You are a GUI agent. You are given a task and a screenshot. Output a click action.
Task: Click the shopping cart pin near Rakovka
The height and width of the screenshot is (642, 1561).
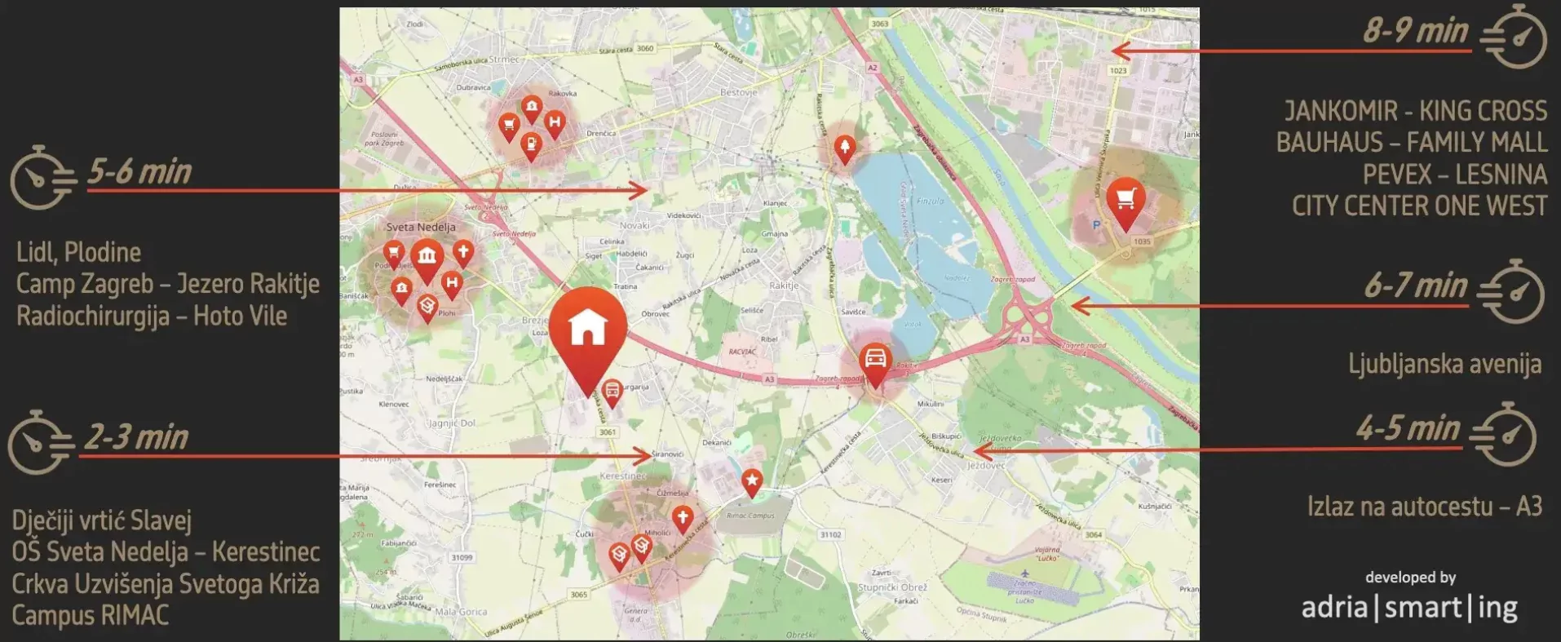pos(509,128)
